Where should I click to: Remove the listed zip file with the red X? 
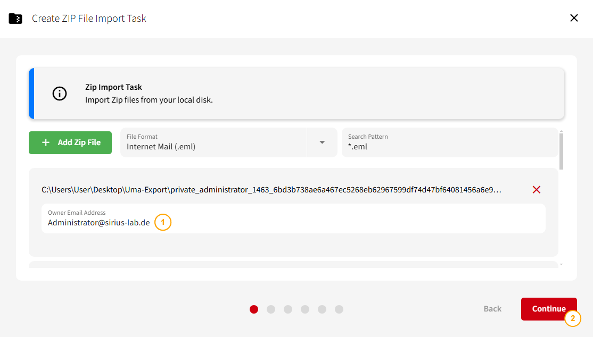point(537,190)
